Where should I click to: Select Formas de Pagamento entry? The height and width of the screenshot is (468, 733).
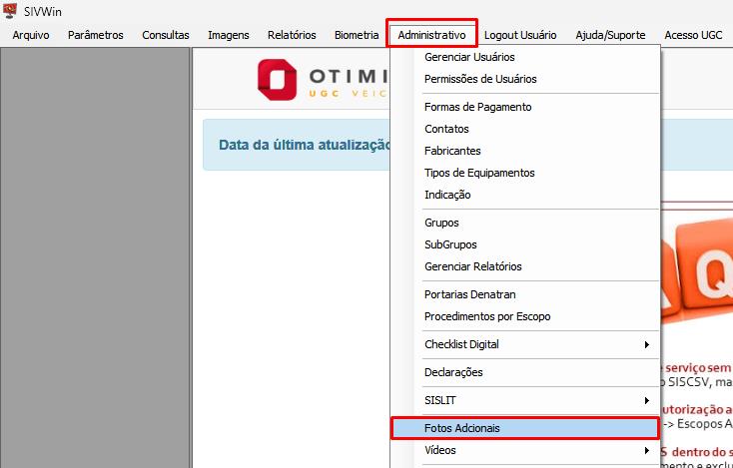tap(477, 107)
